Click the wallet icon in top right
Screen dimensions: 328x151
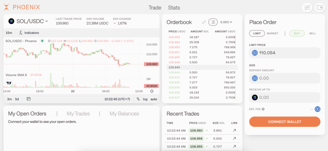coord(320,8)
